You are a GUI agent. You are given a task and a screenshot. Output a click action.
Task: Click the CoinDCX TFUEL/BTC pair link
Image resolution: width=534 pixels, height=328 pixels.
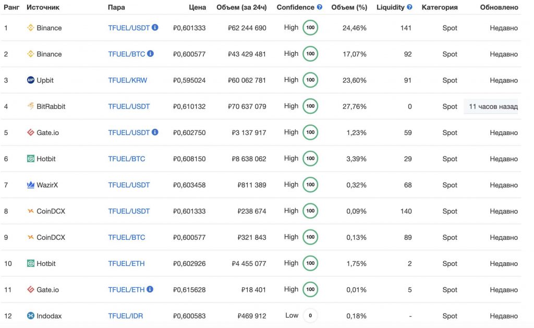pos(127,237)
